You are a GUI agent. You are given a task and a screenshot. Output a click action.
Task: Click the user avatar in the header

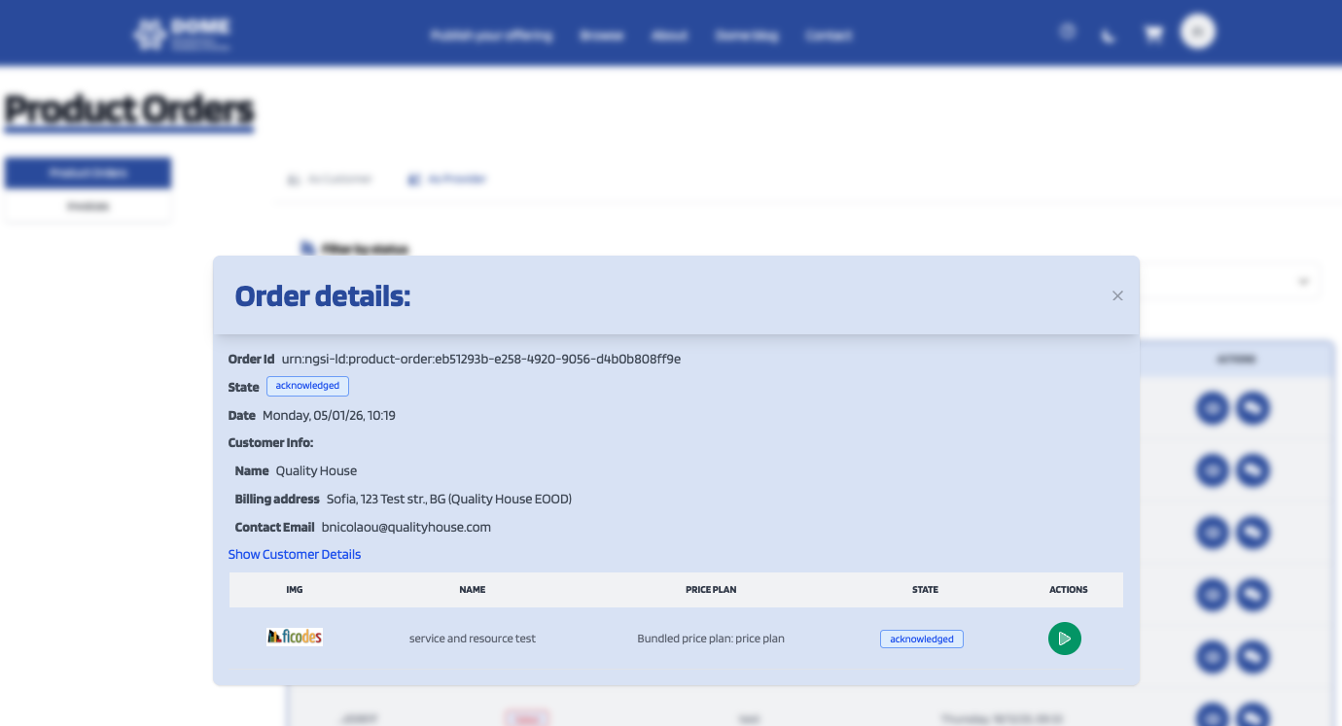1197,32
